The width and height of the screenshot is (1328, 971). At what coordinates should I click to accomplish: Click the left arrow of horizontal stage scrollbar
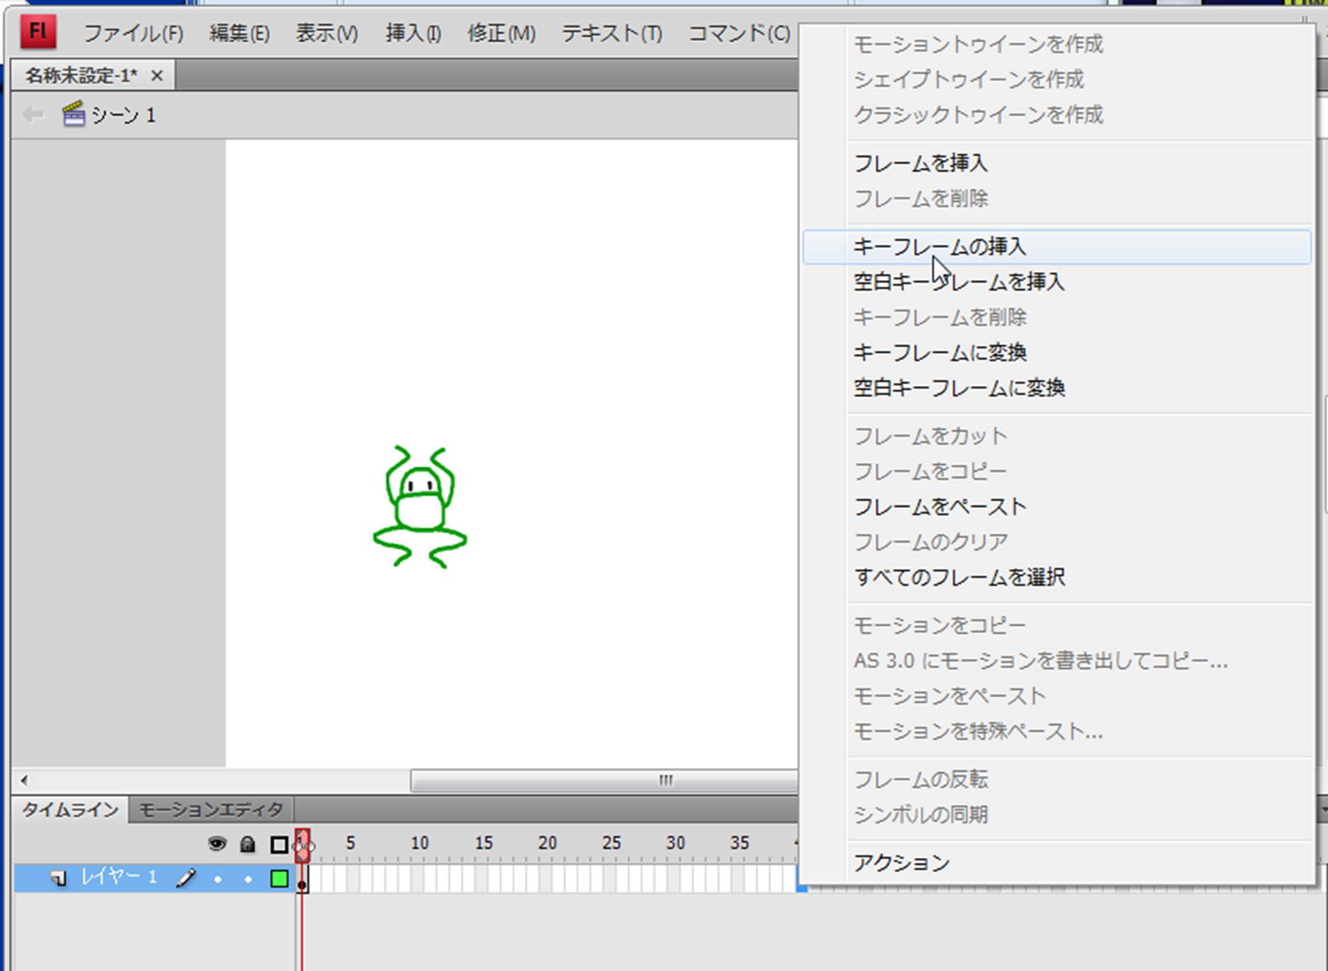pyautogui.click(x=24, y=781)
